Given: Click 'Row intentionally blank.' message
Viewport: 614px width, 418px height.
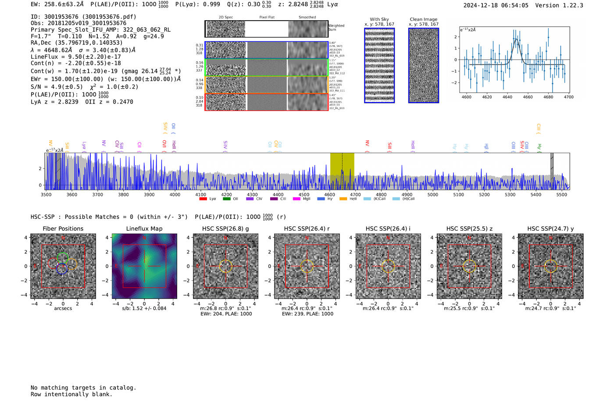Looking at the screenshot, I should (x=71, y=394).
